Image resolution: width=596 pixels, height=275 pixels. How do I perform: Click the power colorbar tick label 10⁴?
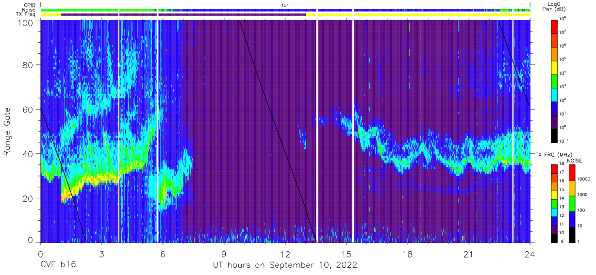tap(563, 73)
